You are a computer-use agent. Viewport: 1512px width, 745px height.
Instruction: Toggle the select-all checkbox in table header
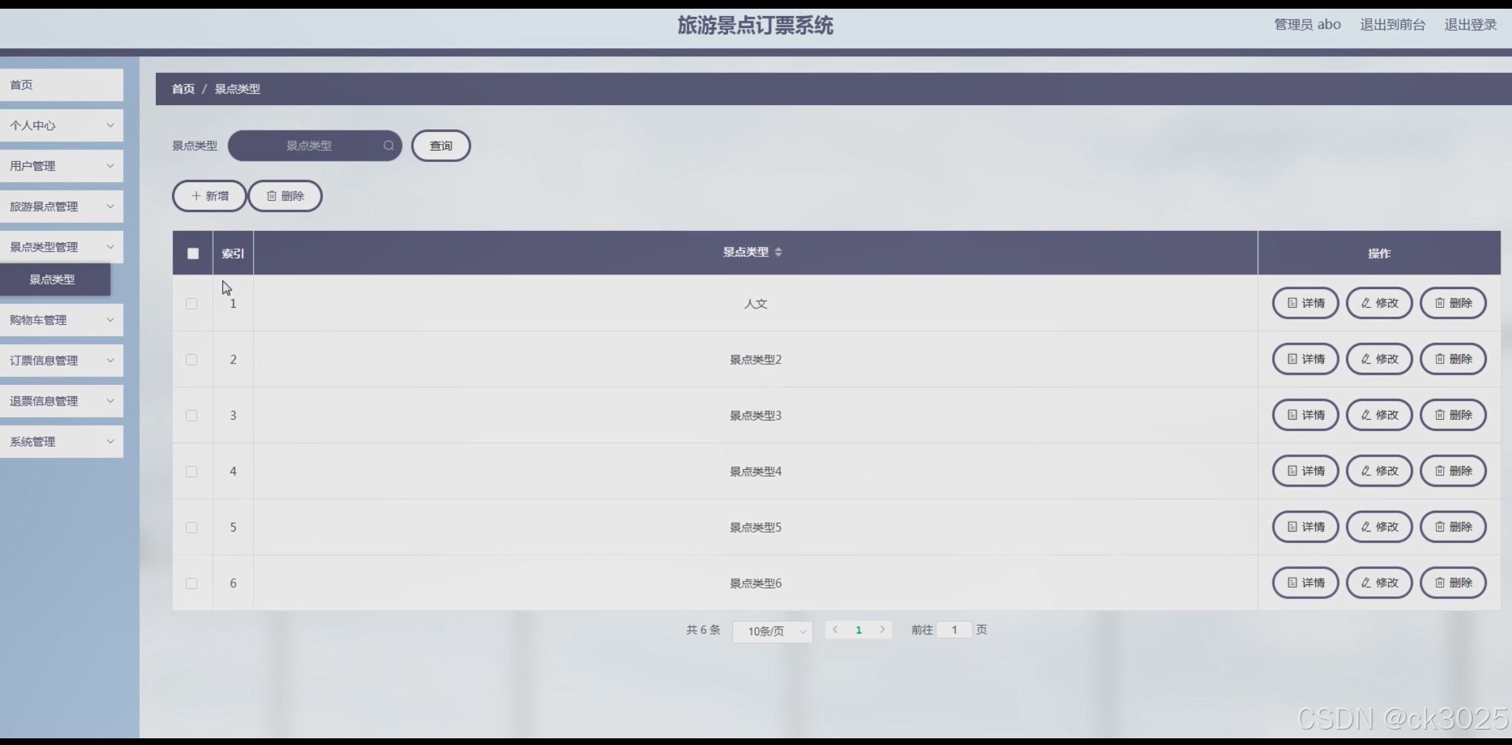(x=193, y=254)
